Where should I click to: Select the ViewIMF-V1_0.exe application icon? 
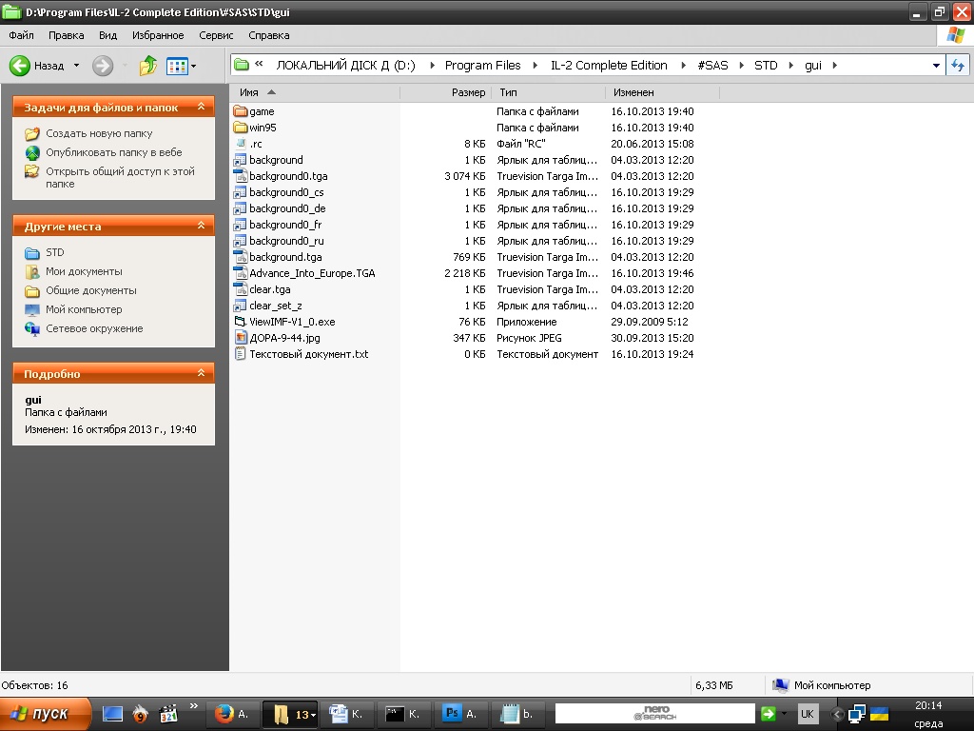pyautogui.click(x=241, y=322)
